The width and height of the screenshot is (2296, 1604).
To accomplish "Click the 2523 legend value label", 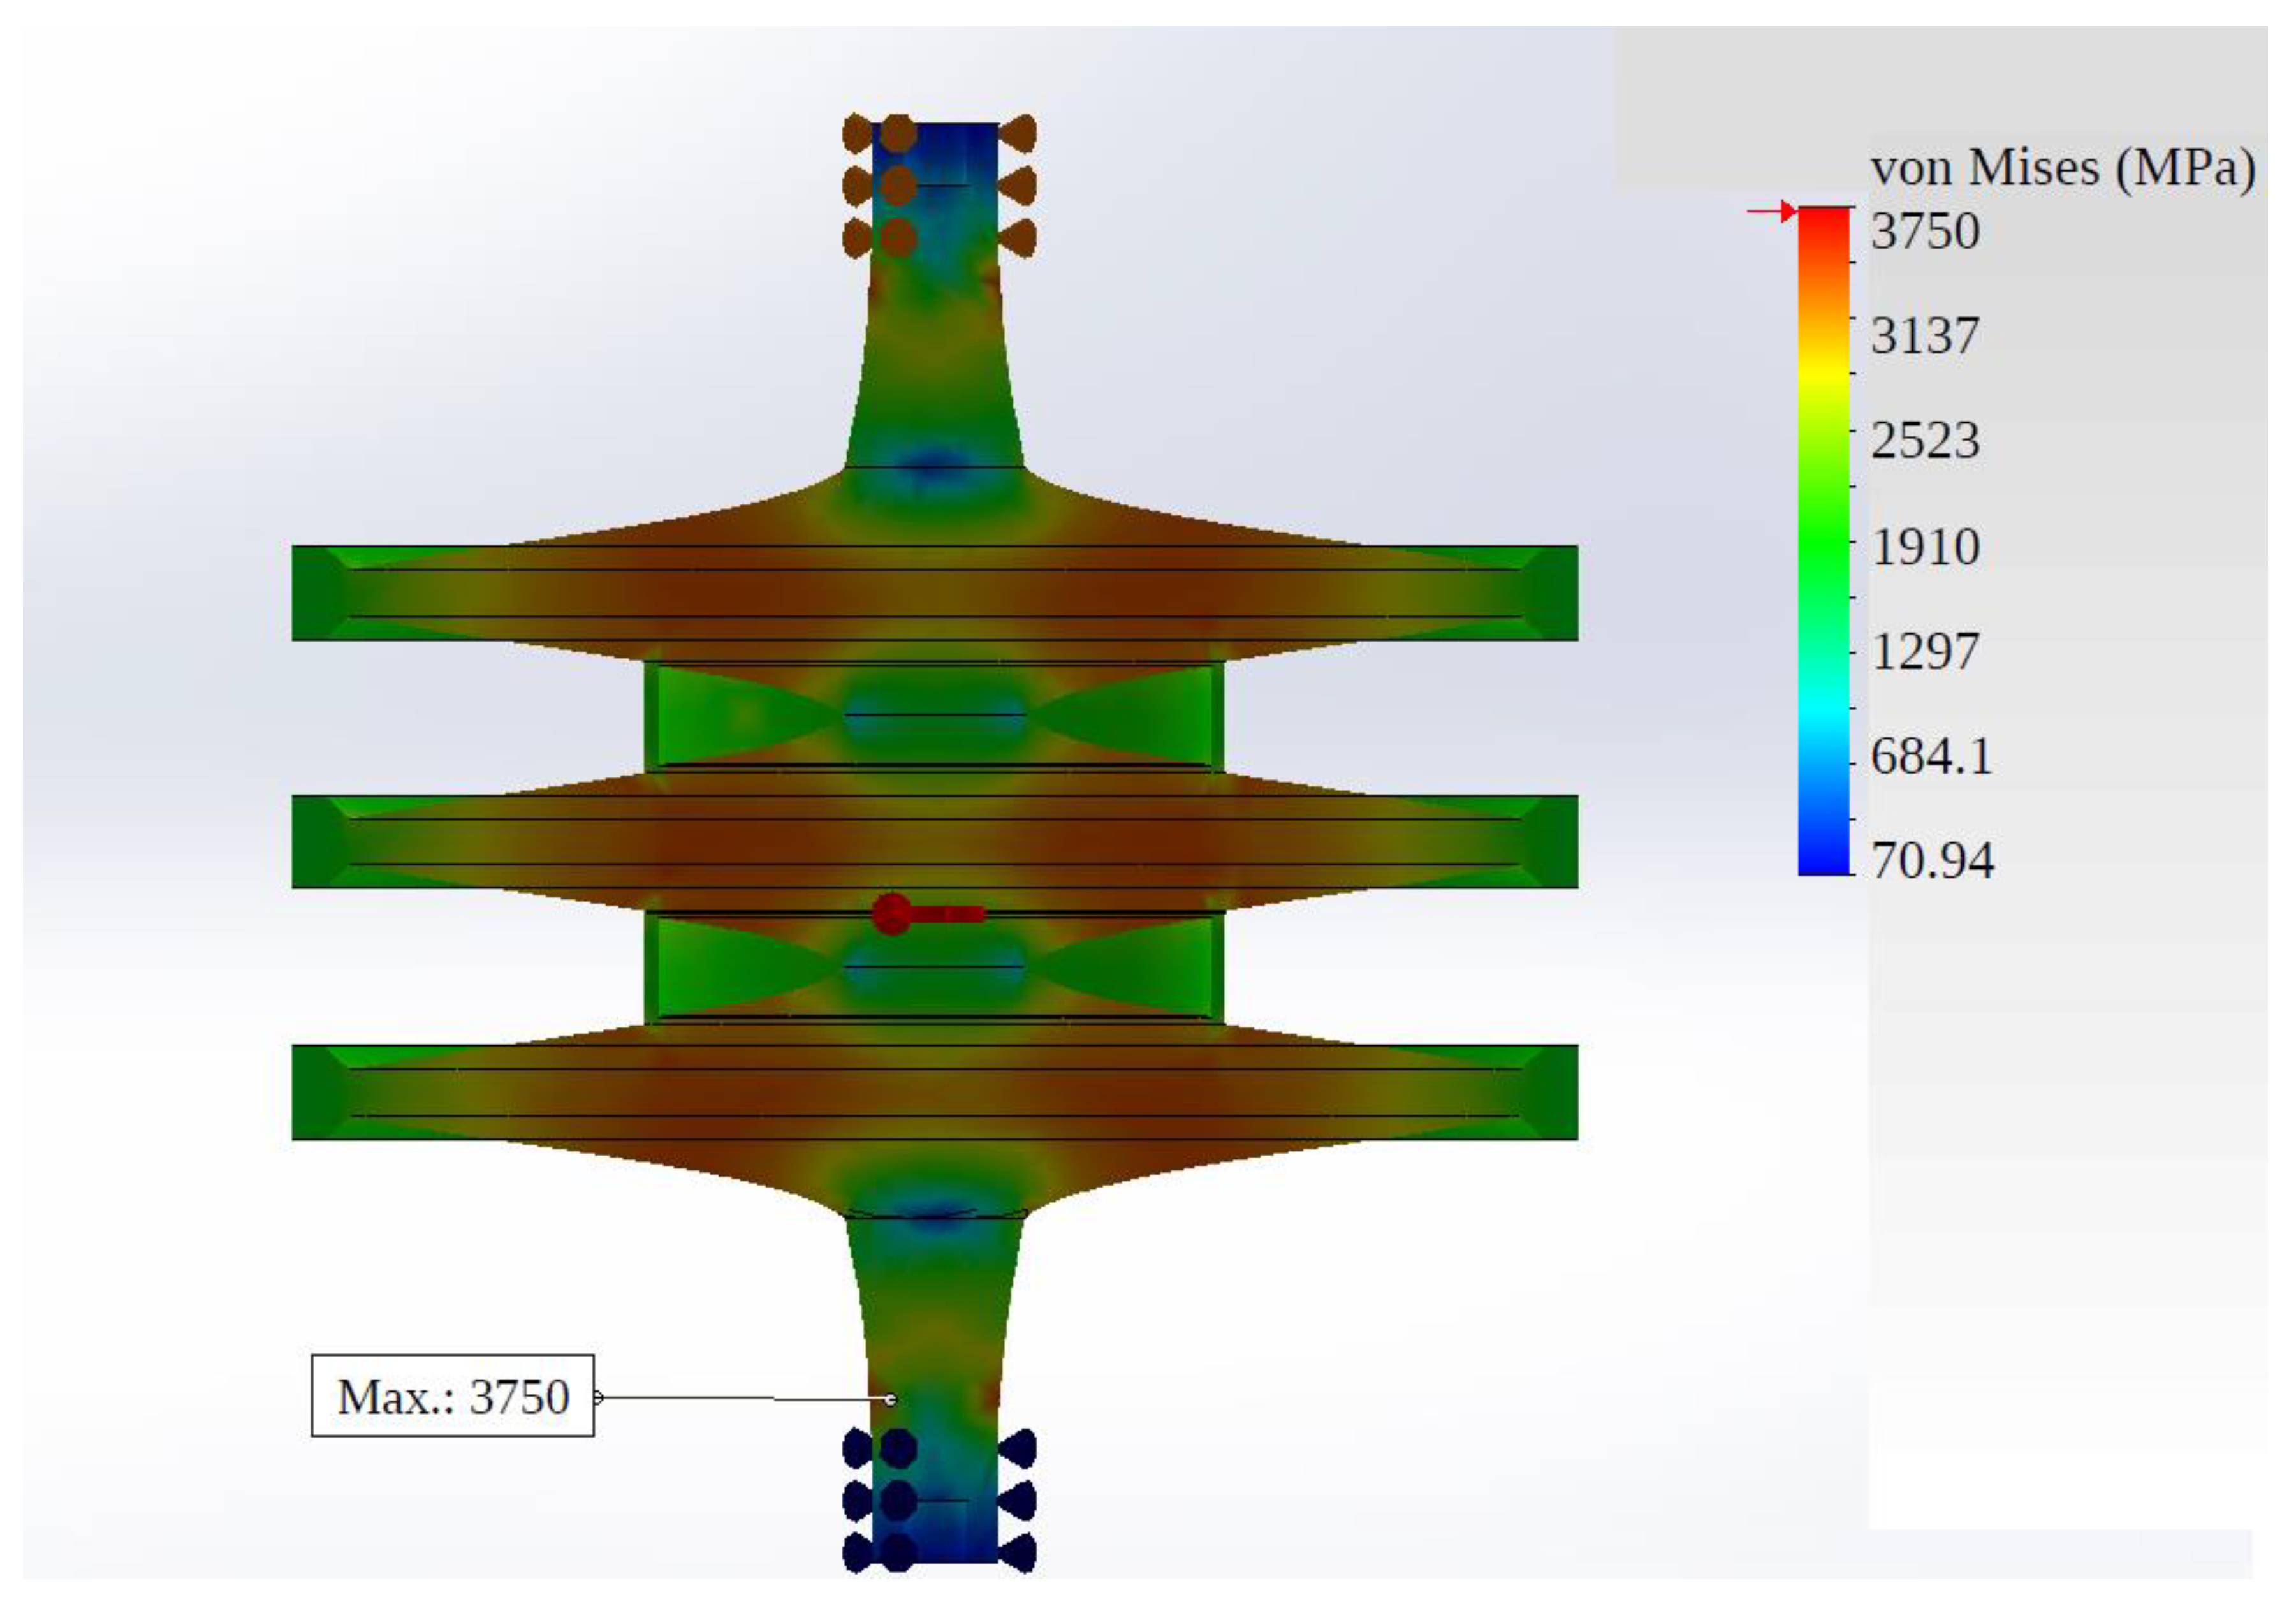I will tap(1925, 441).
